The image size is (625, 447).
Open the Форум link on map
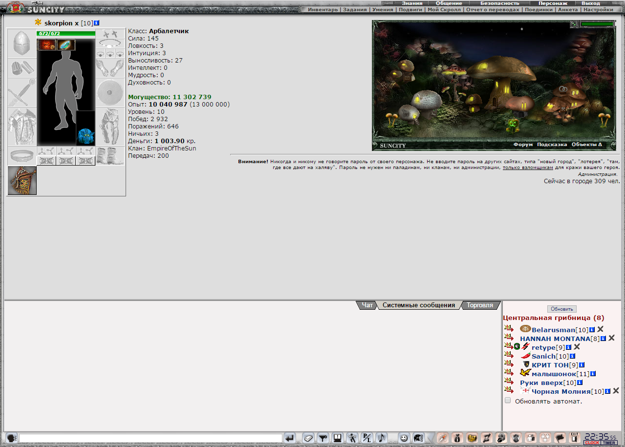tap(523, 145)
